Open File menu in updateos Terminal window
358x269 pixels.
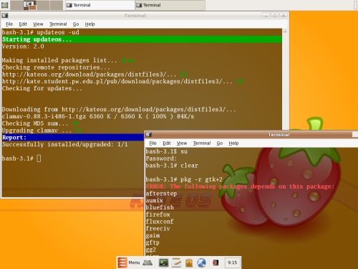click(x=9, y=24)
